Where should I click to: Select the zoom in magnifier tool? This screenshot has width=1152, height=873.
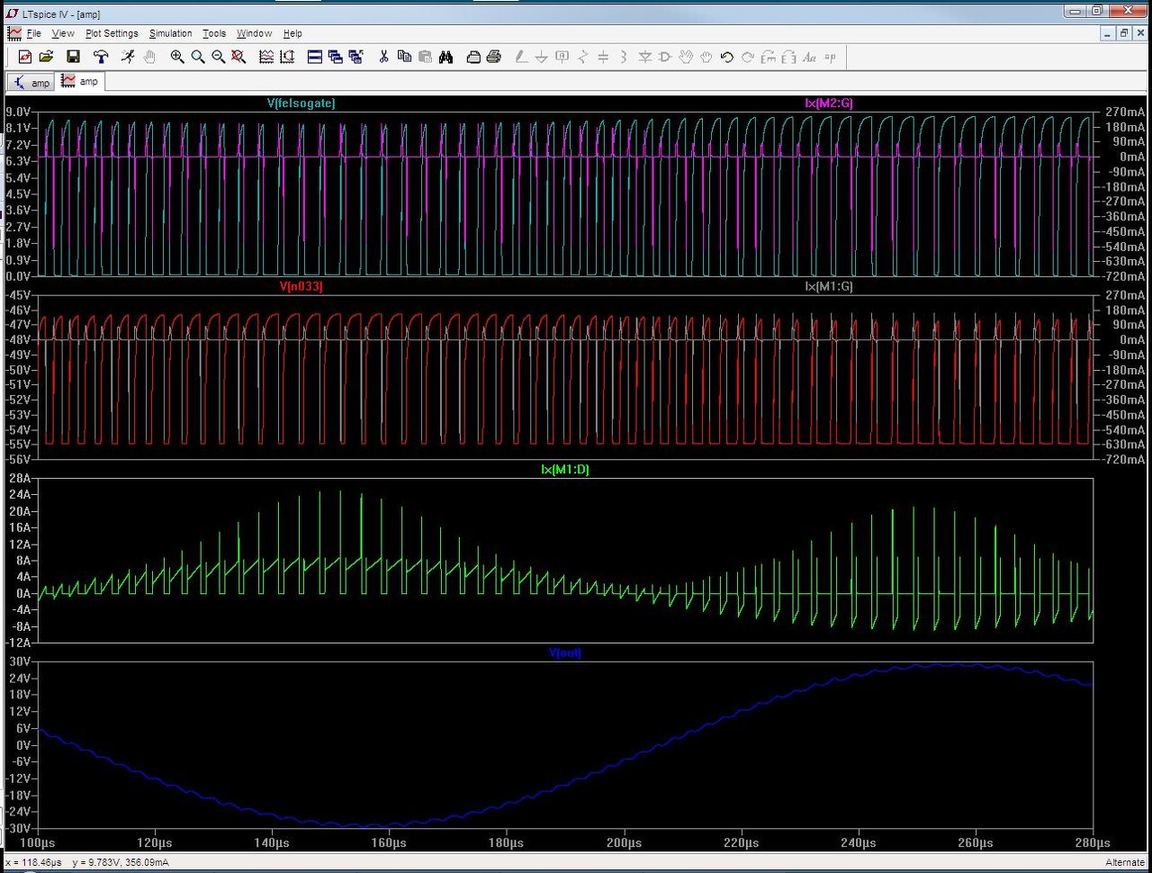click(177, 57)
